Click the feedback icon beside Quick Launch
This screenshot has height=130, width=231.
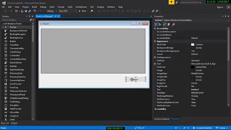click(177, 2)
